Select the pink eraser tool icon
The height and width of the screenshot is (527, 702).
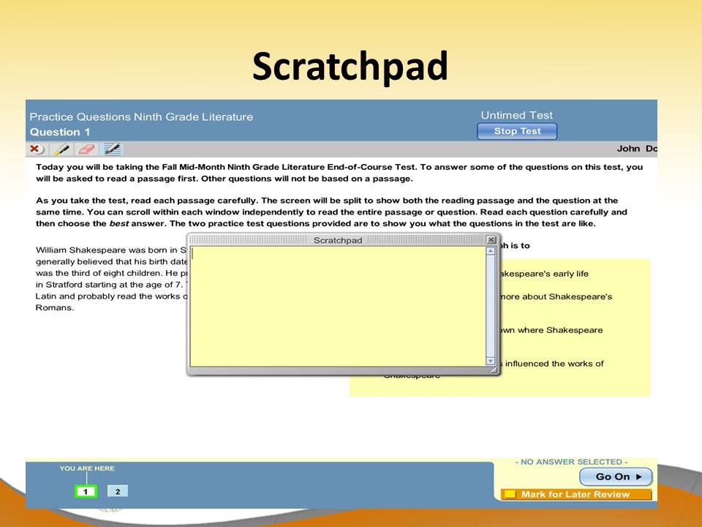[86, 149]
